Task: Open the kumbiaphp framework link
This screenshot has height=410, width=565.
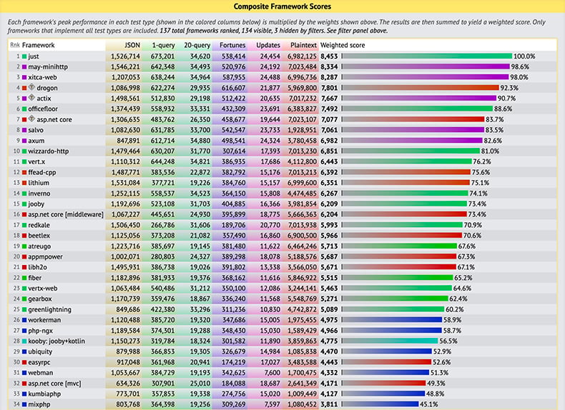Action: click(x=44, y=394)
